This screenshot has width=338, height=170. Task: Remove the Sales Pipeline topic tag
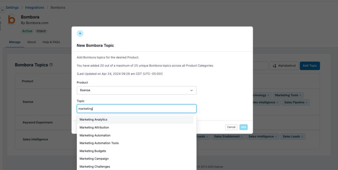307,102
